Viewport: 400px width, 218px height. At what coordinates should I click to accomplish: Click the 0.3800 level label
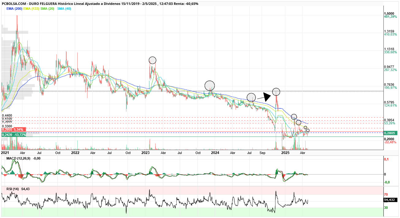pos(7,121)
